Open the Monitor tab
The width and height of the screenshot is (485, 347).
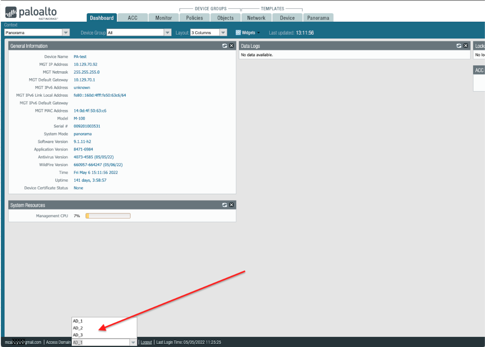[x=164, y=18]
